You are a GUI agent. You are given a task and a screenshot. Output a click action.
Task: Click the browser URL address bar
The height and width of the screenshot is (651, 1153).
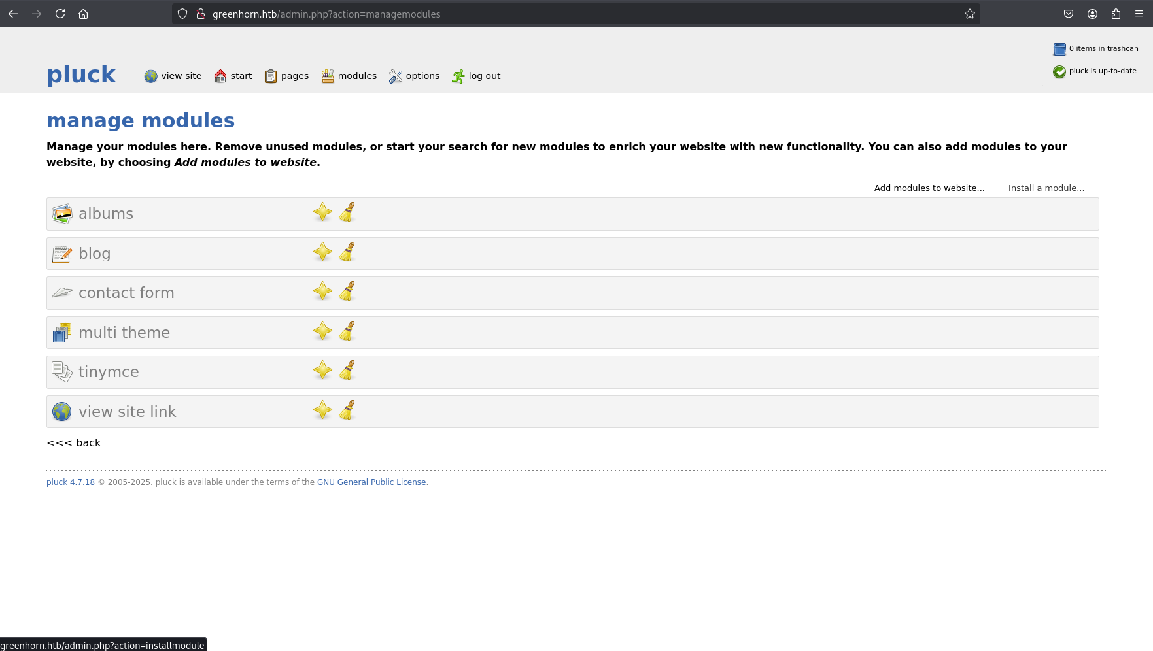pyautogui.click(x=576, y=14)
